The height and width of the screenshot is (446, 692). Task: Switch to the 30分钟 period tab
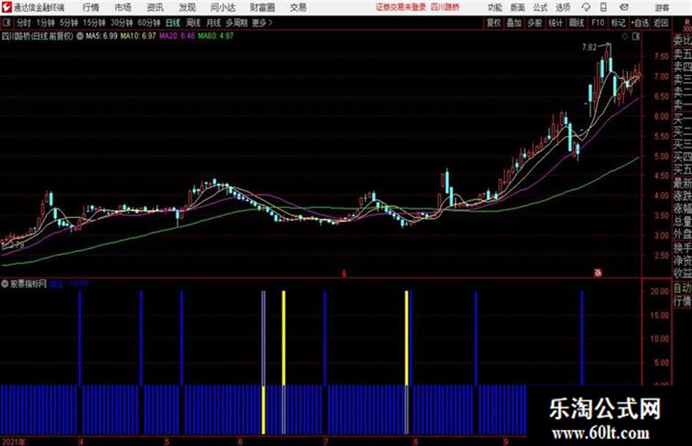click(x=122, y=23)
